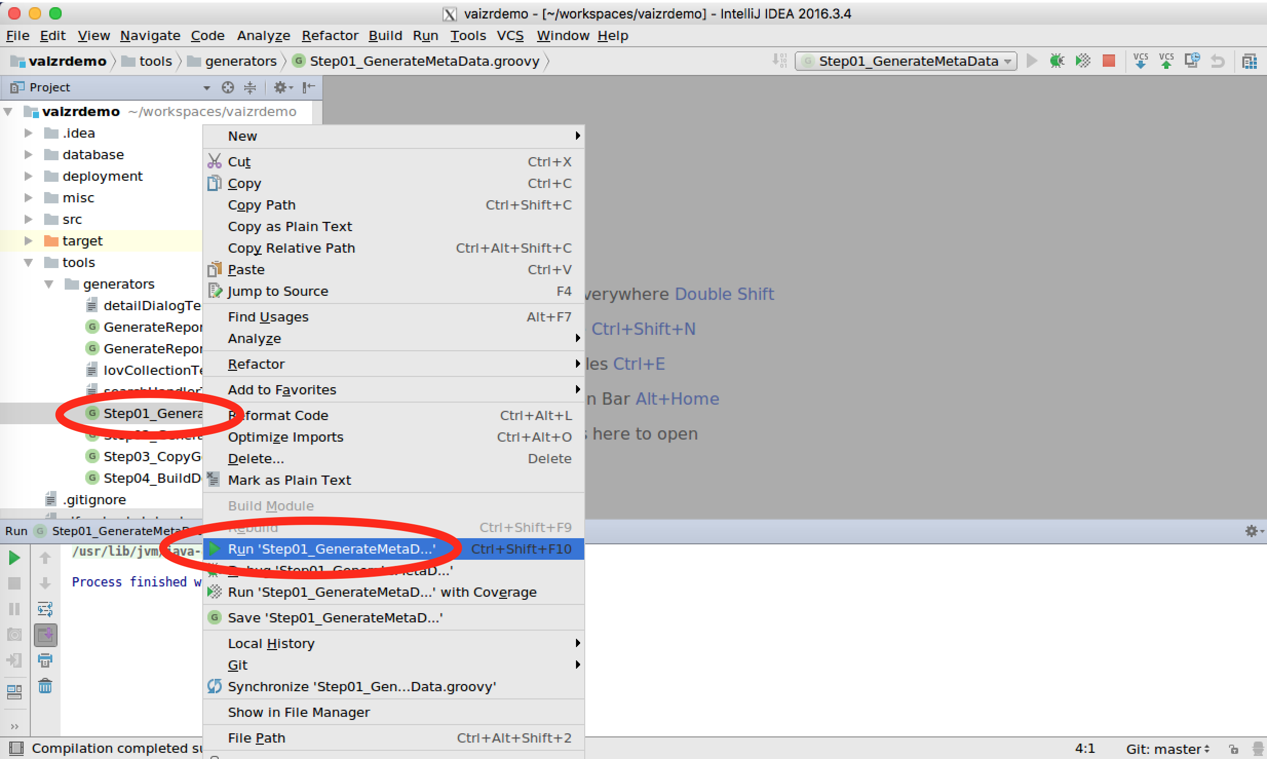The height and width of the screenshot is (759, 1267).
Task: Collapse the generators folder node
Action: tap(49, 284)
